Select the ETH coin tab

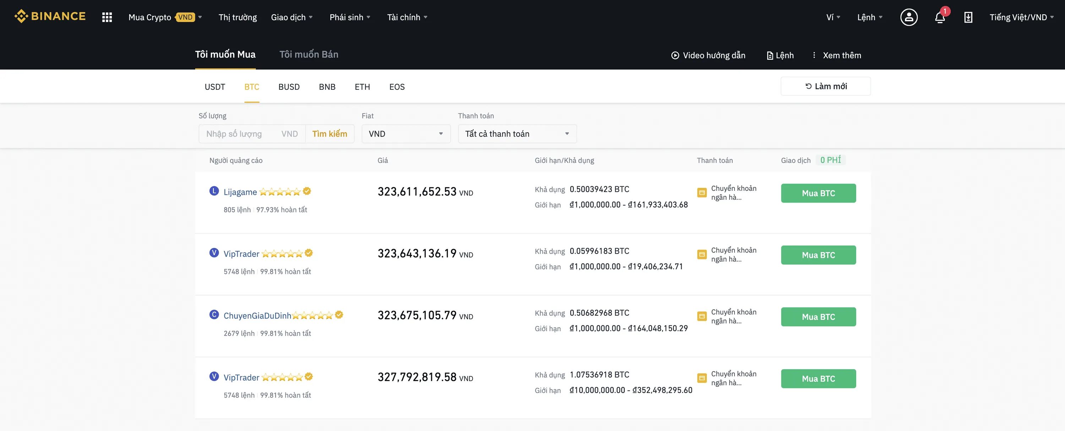362,87
